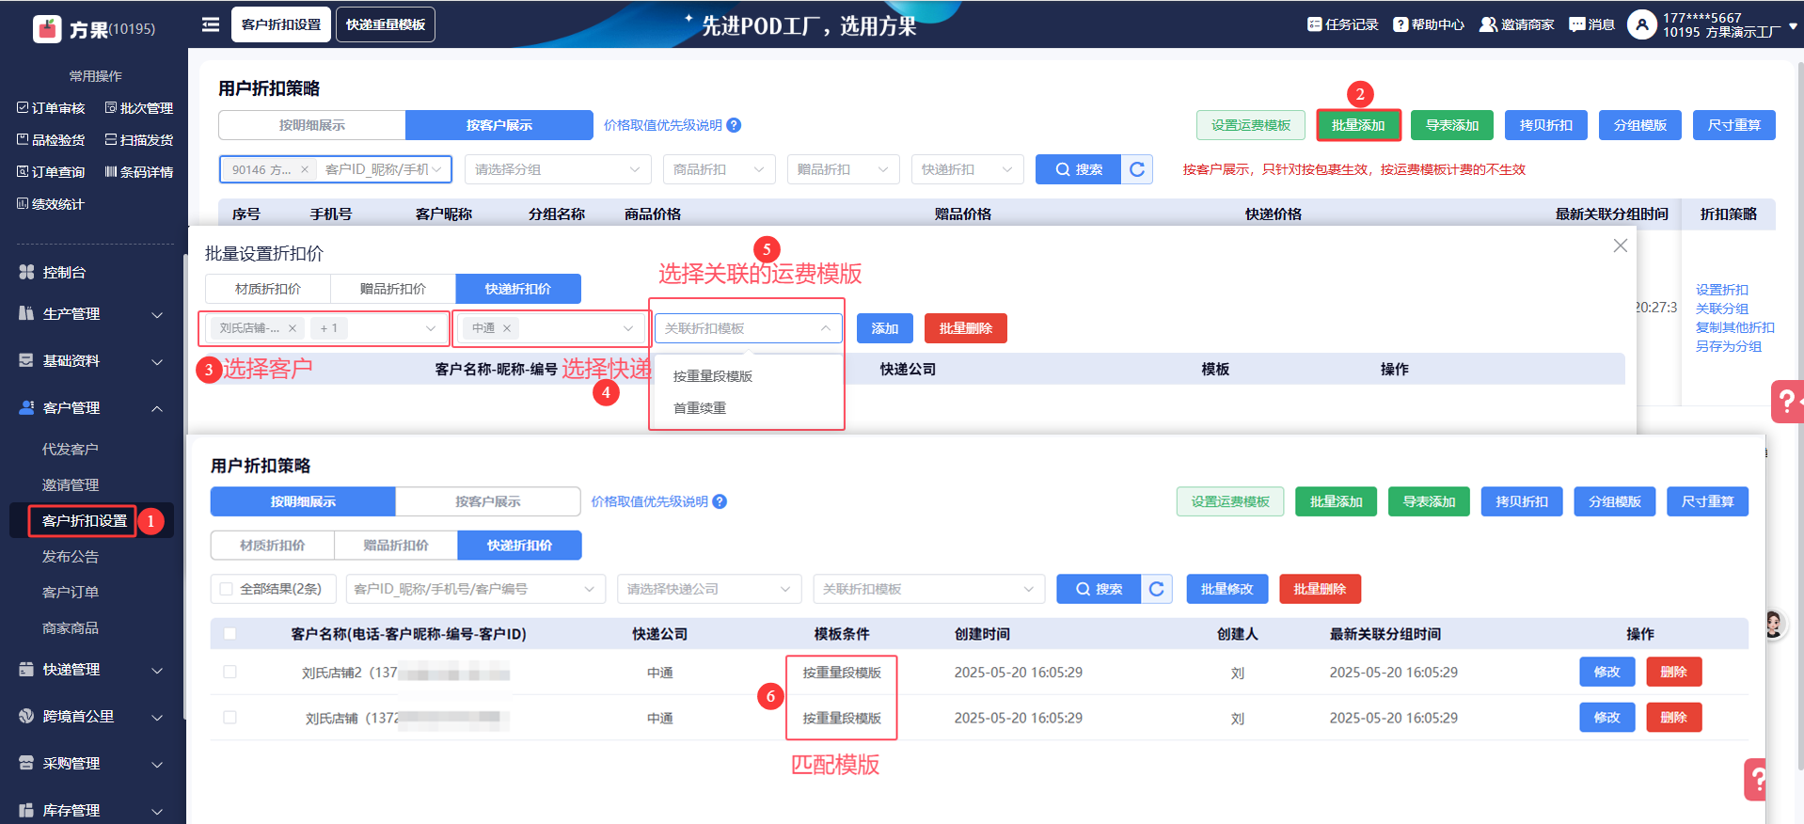Open the customer service avatar at right edge

click(x=1774, y=624)
